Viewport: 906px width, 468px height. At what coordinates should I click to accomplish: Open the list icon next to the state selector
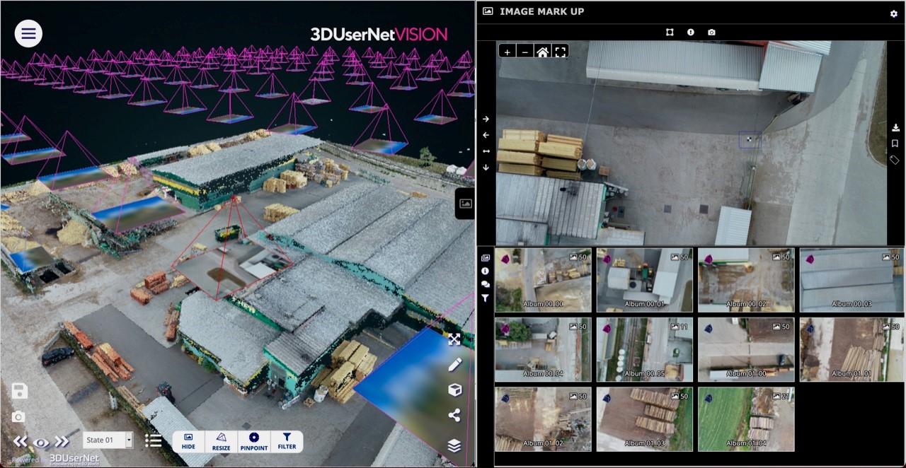point(154,440)
